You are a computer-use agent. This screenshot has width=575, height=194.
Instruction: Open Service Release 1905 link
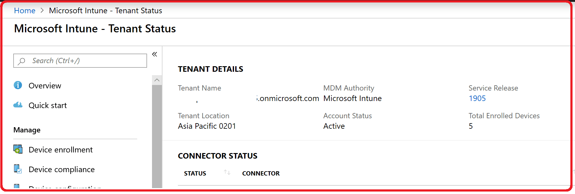477,98
